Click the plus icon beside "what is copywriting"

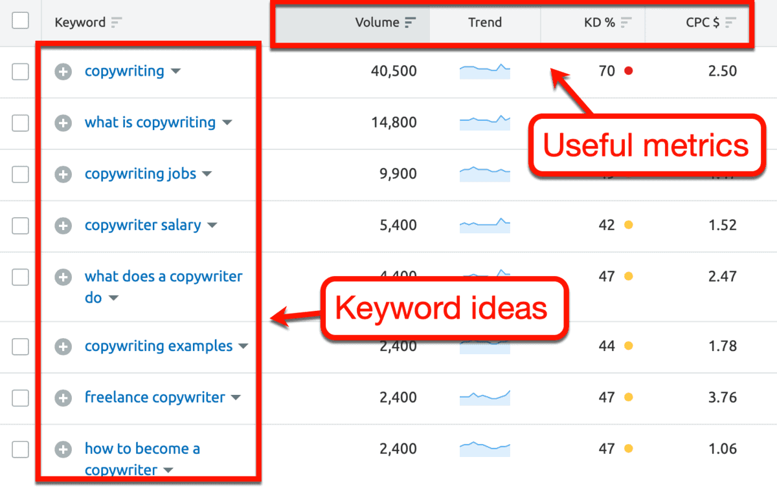[x=63, y=123]
